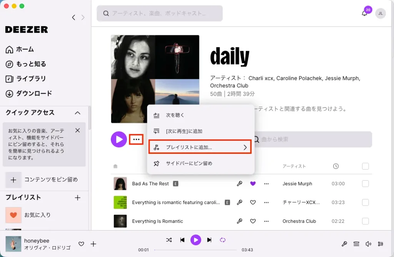Check the Bad As The Rest checkbox
This screenshot has height=257, width=394.
tap(366, 184)
